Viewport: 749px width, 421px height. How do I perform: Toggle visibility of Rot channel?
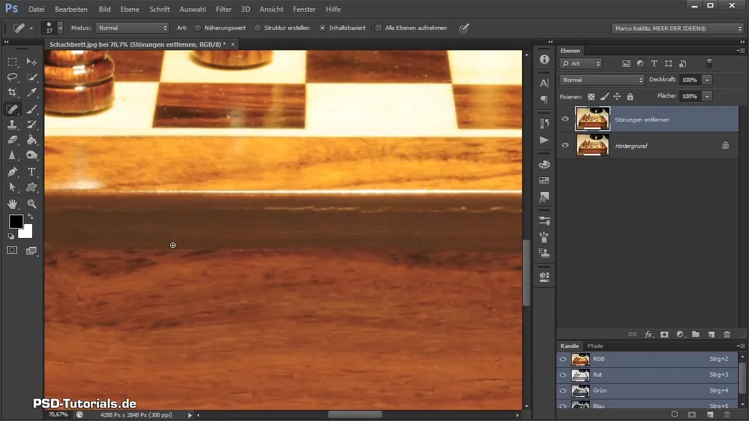pos(563,375)
